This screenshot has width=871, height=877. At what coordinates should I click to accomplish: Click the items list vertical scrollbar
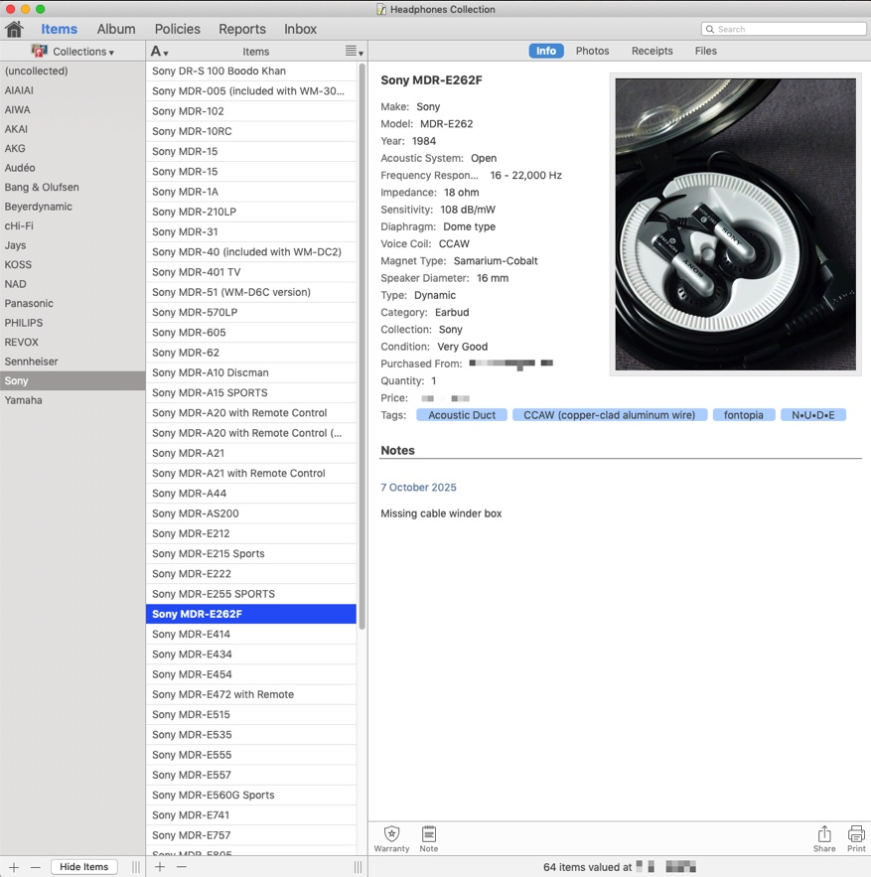[362, 347]
